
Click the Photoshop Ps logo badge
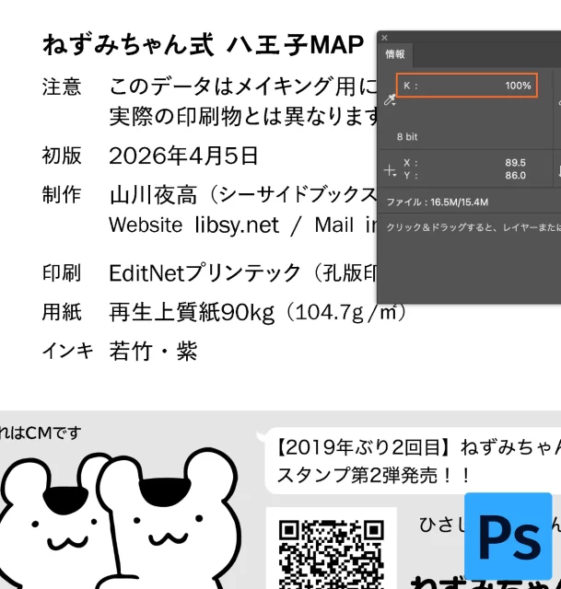[x=508, y=536]
